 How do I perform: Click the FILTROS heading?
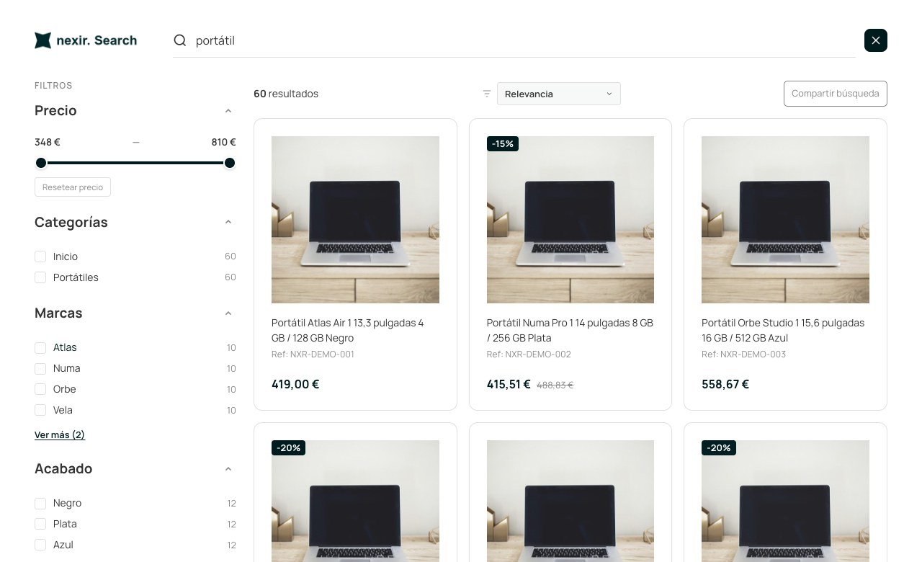point(53,85)
